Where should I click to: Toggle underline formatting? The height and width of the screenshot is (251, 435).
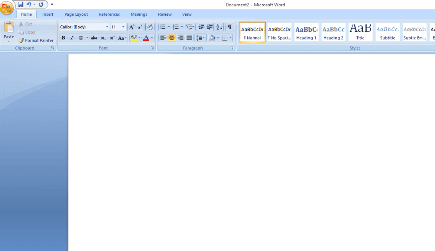(81, 38)
